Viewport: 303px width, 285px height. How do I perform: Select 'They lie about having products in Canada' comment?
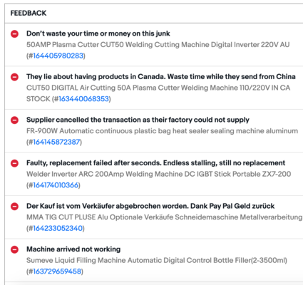pyautogui.click(x=161, y=77)
